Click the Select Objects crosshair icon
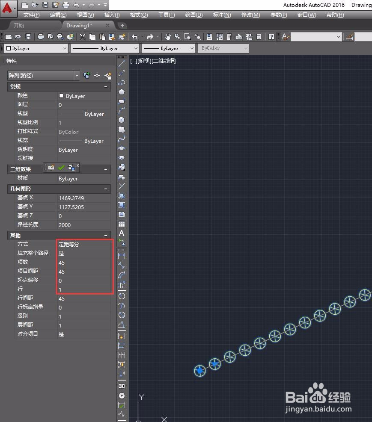 coord(97,76)
